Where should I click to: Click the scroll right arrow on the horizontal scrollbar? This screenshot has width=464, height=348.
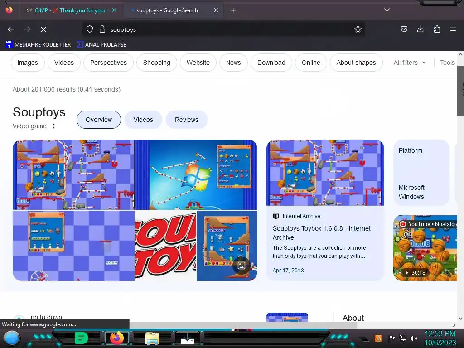[454, 325]
